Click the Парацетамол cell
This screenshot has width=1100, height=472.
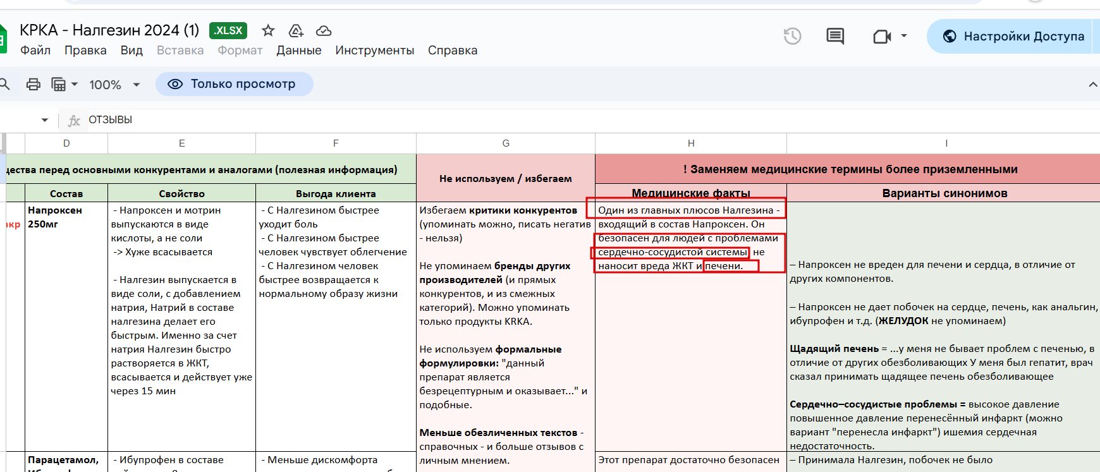click(66, 462)
